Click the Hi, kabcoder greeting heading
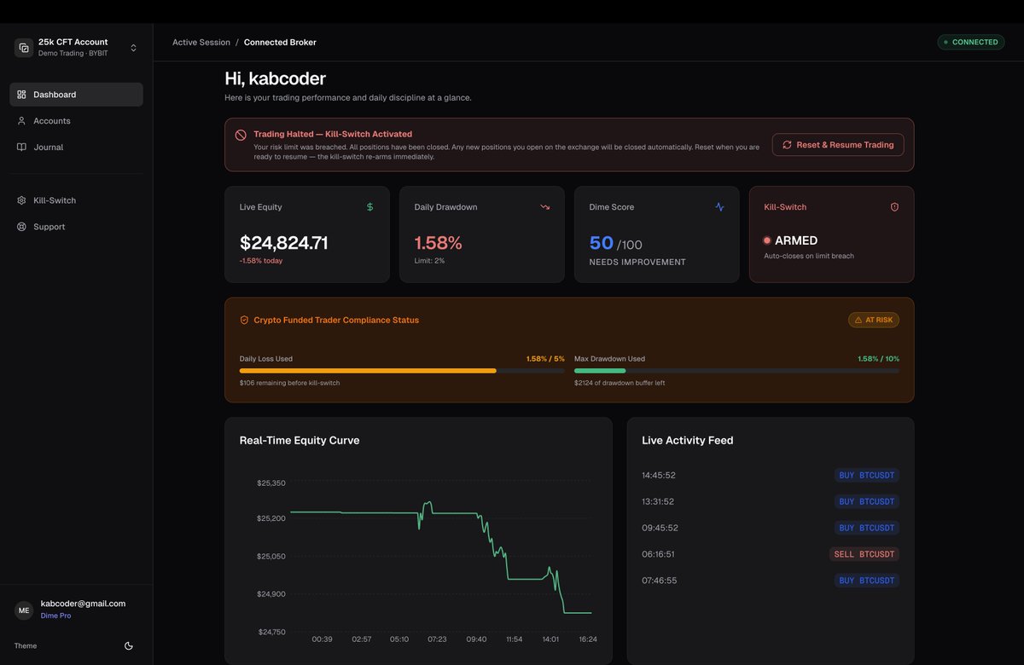 [x=275, y=78]
